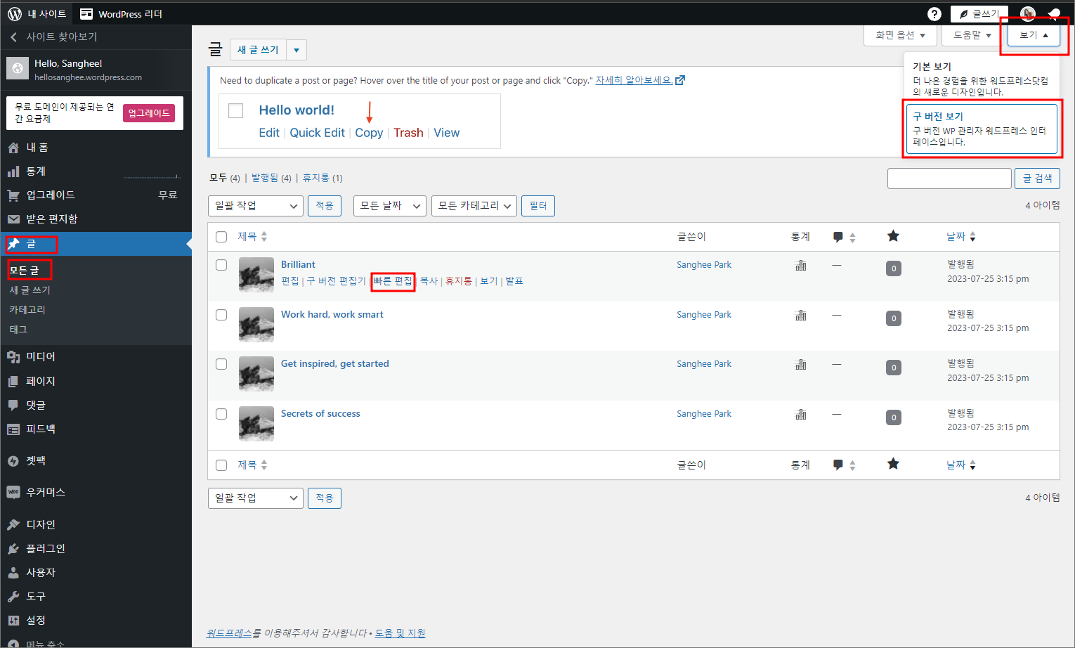Expand the 도움말 help panel
Viewport: 1075px width, 648px height.
click(x=972, y=35)
